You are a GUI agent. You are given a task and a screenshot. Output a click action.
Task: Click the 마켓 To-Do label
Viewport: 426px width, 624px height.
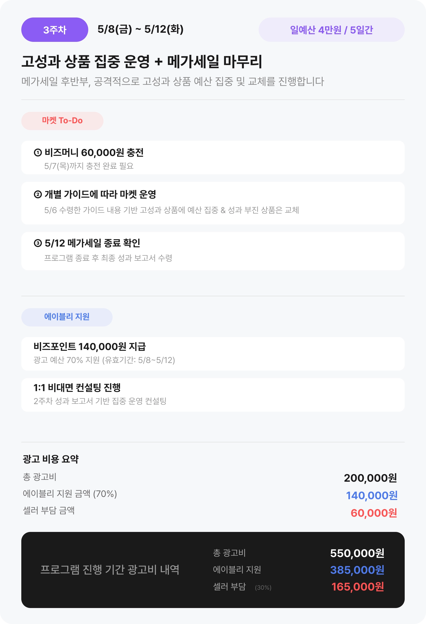click(x=62, y=121)
